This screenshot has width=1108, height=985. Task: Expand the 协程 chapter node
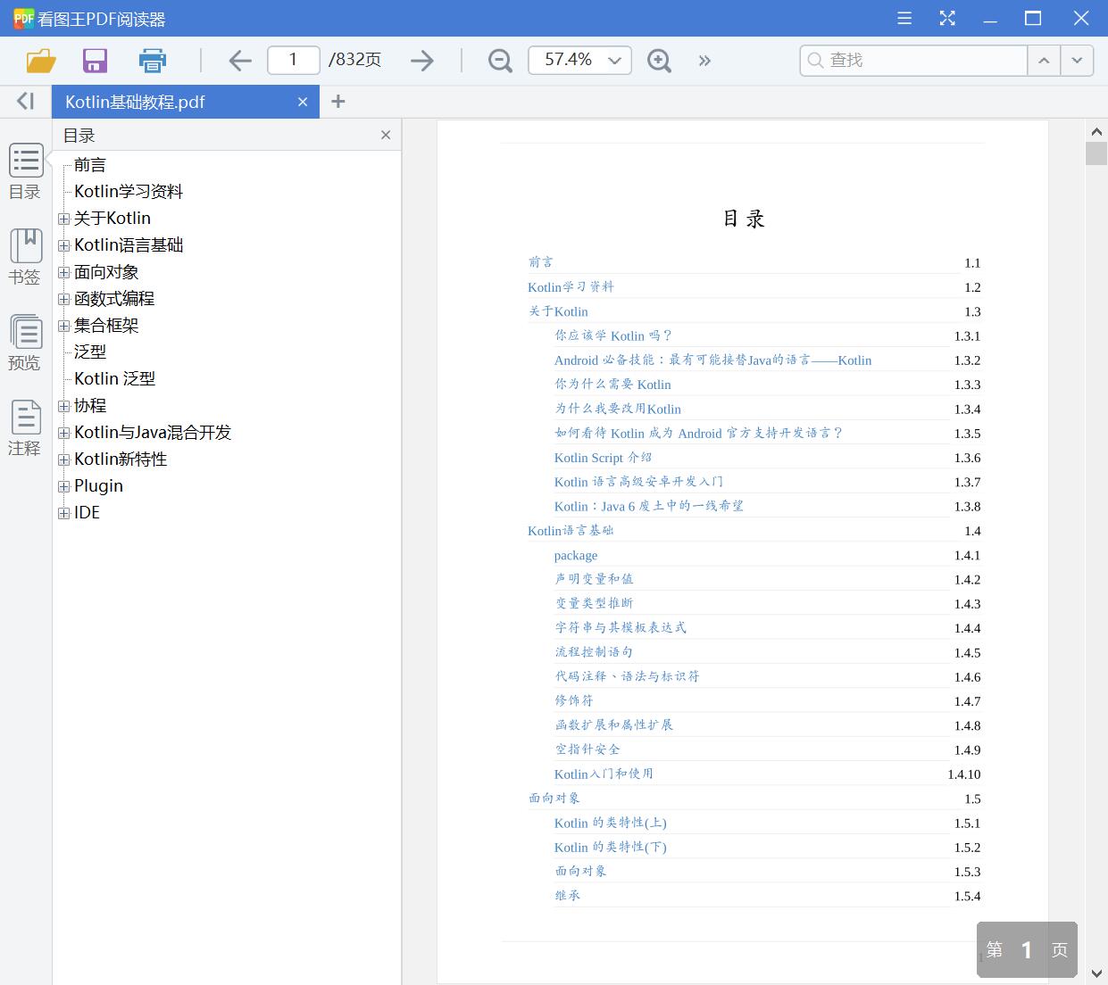[62, 406]
